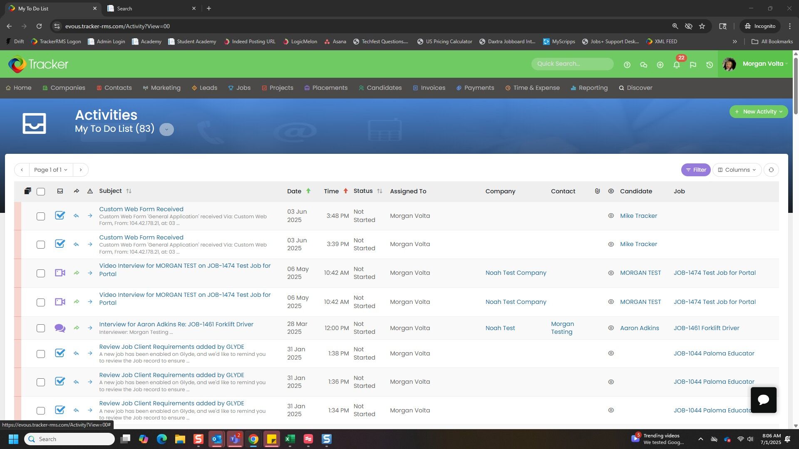Open the live chat bubble widget
This screenshot has width=799, height=449.
click(x=763, y=400)
